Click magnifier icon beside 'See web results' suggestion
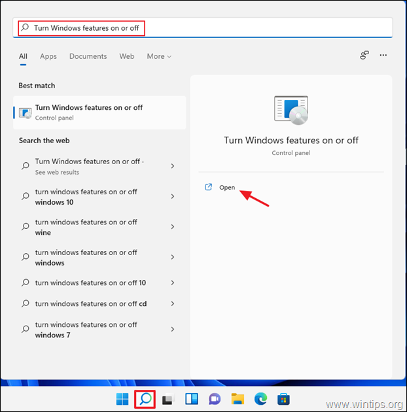Image resolution: width=407 pixels, height=412 pixels. pos(26,166)
